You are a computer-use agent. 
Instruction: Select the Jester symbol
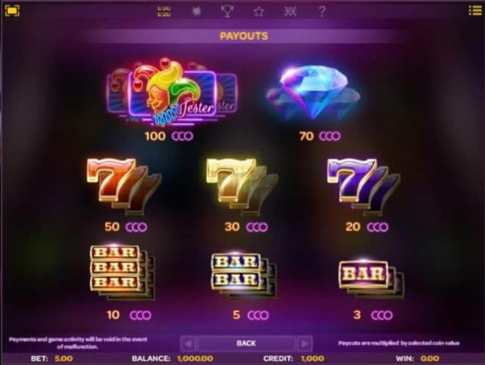pos(172,92)
